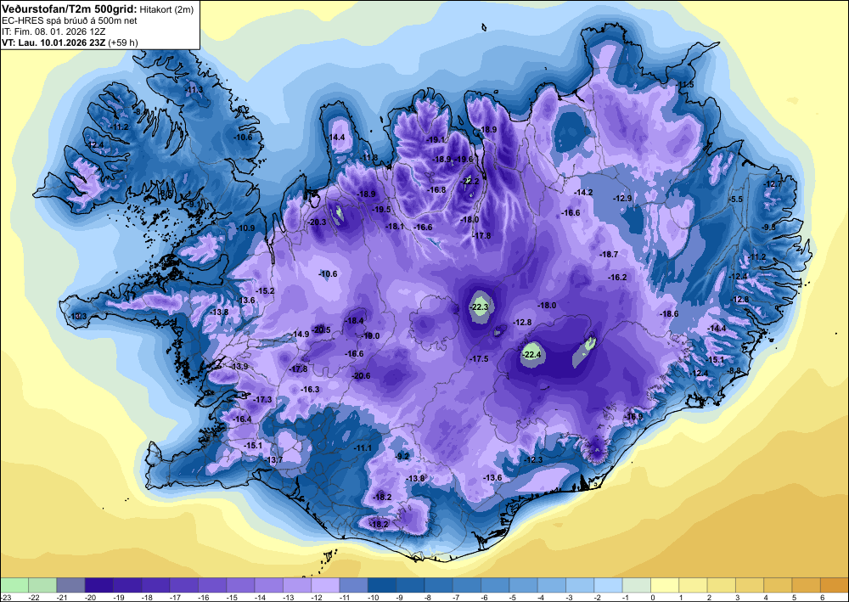
Task: Click the -11.5 temperature label
Action: (685, 84)
